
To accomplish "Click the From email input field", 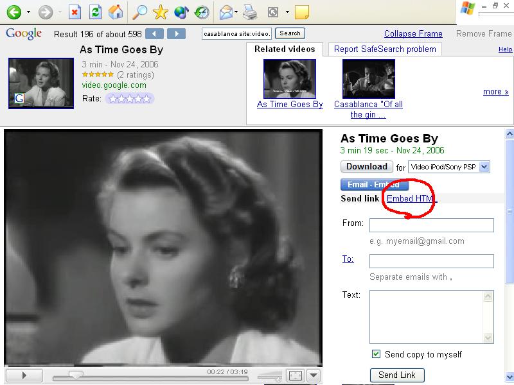I will 432,225.
